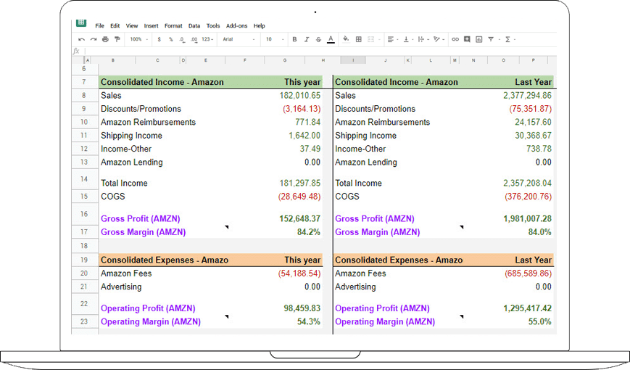This screenshot has width=630, height=370.
Task: Open the 123 number format dropdown
Action: click(207, 39)
